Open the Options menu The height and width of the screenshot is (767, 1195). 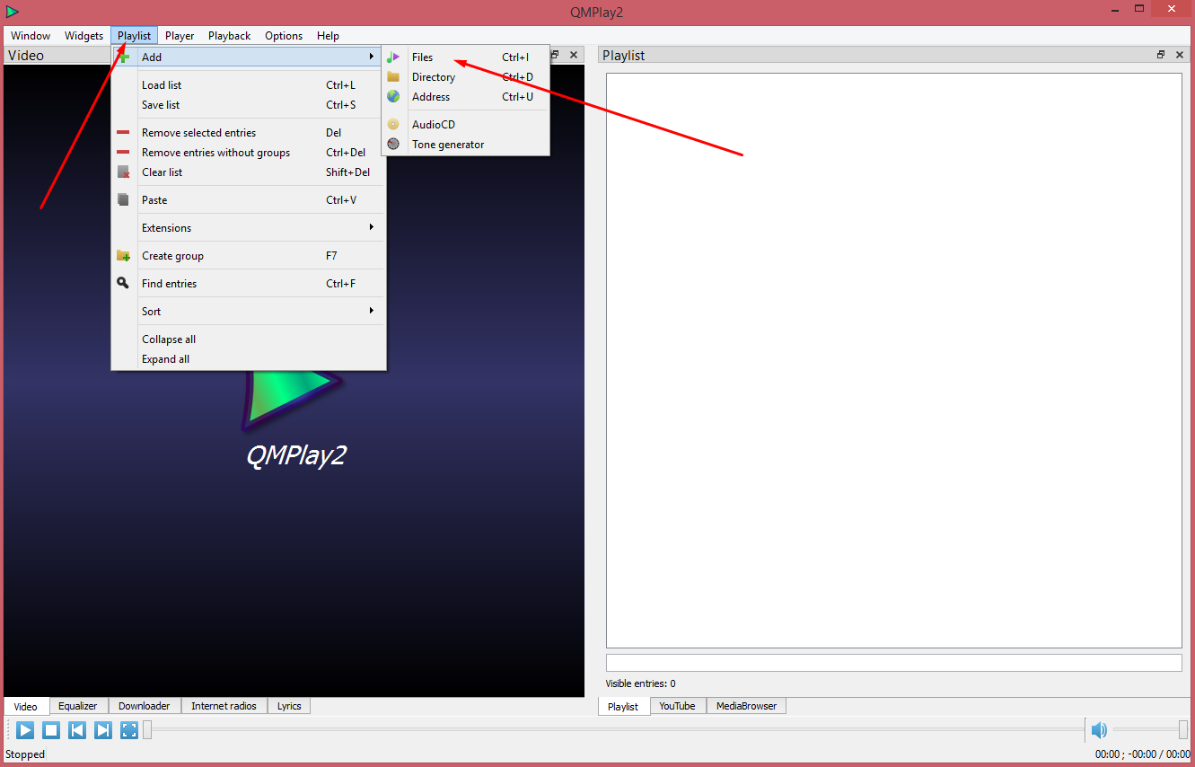(x=284, y=36)
